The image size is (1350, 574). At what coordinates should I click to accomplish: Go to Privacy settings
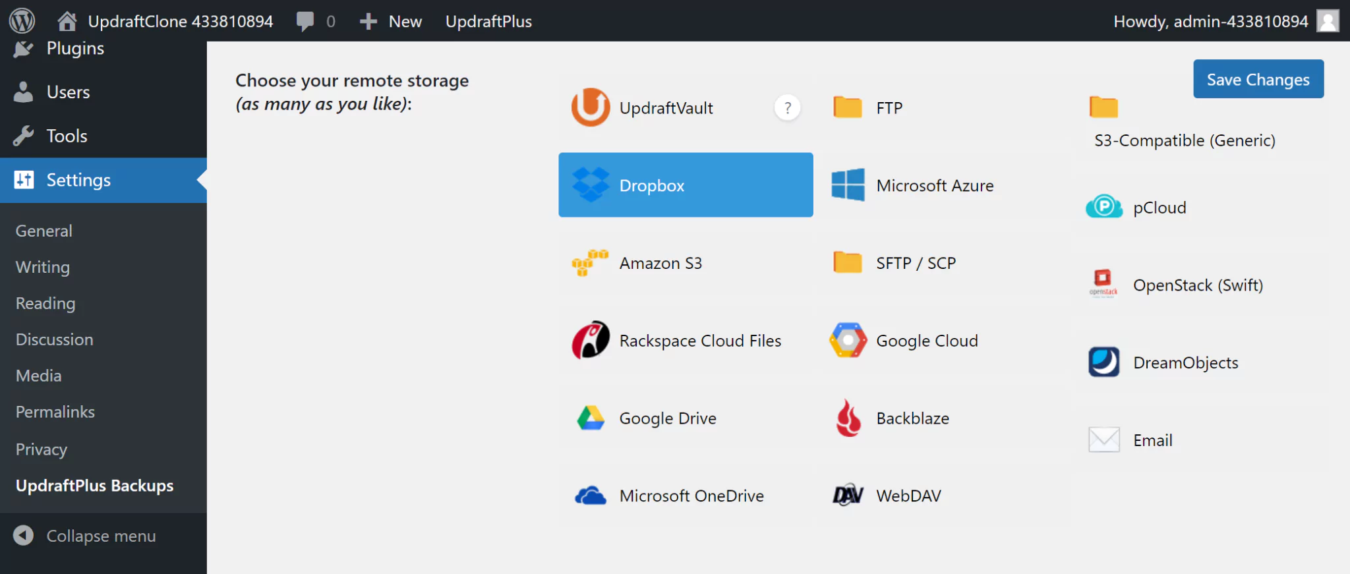(x=42, y=449)
